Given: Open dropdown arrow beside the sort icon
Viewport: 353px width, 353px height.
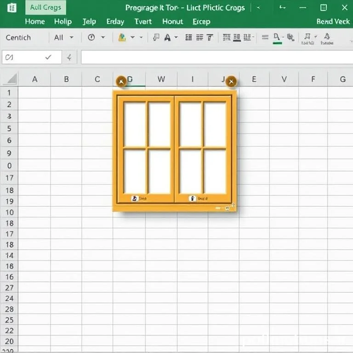Looking at the screenshot, I should point(316,36).
